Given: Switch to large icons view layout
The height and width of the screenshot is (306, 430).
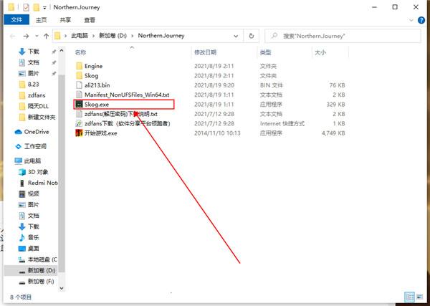Looking at the screenshot, I should 419,297.
